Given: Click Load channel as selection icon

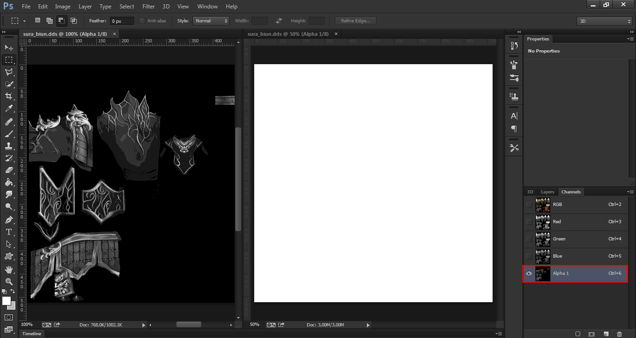Looking at the screenshot, I should [578, 334].
